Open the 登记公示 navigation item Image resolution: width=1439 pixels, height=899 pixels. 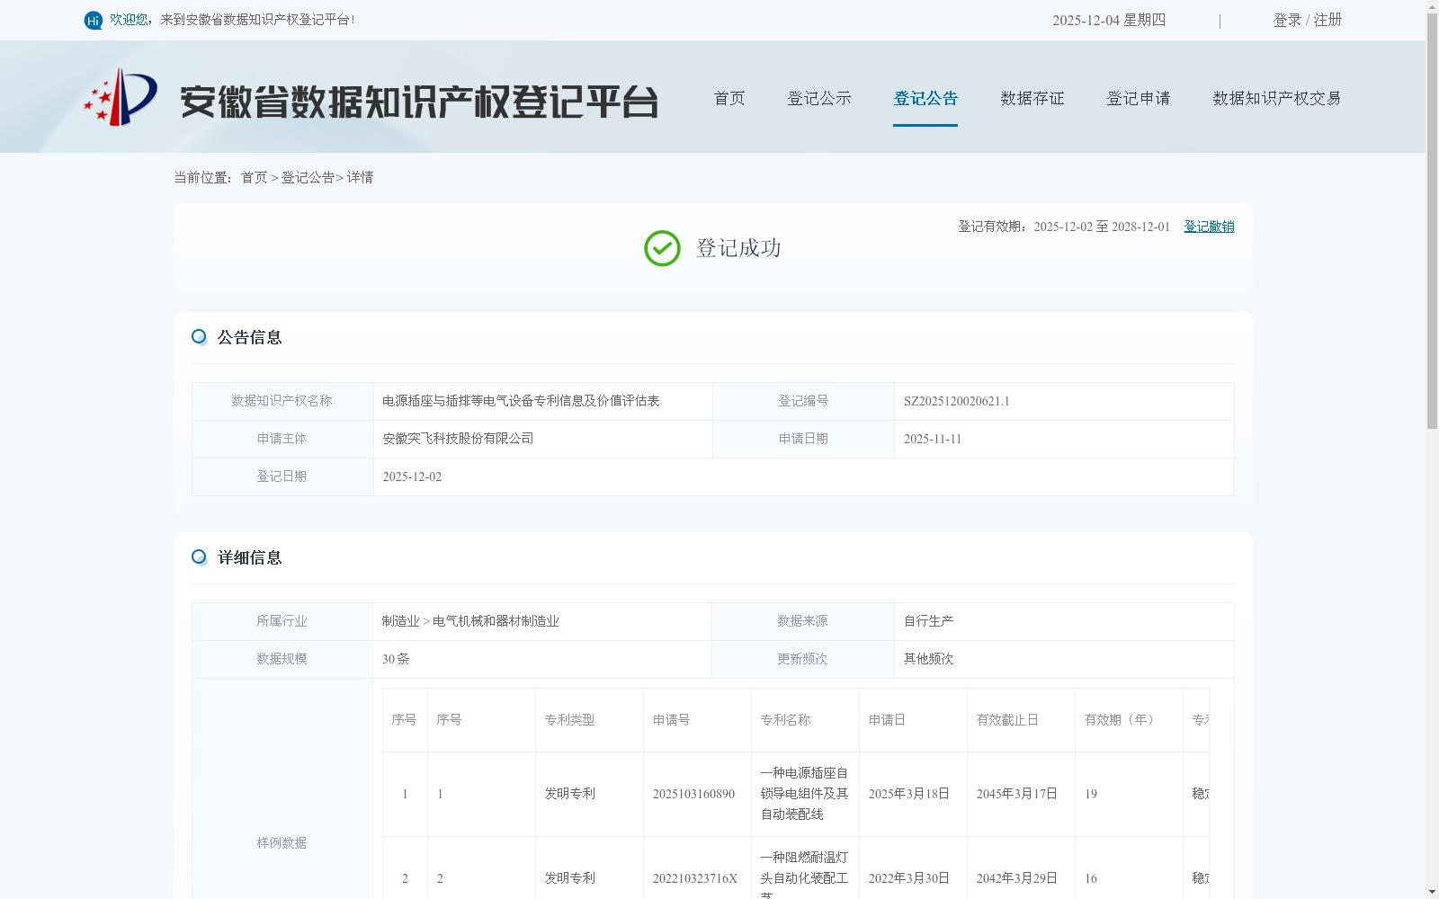tap(819, 98)
